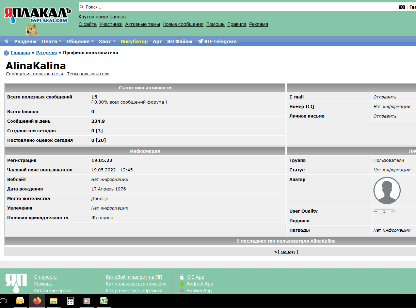Click the Сообщения пользователя link
This screenshot has height=308, width=416.
[34, 74]
